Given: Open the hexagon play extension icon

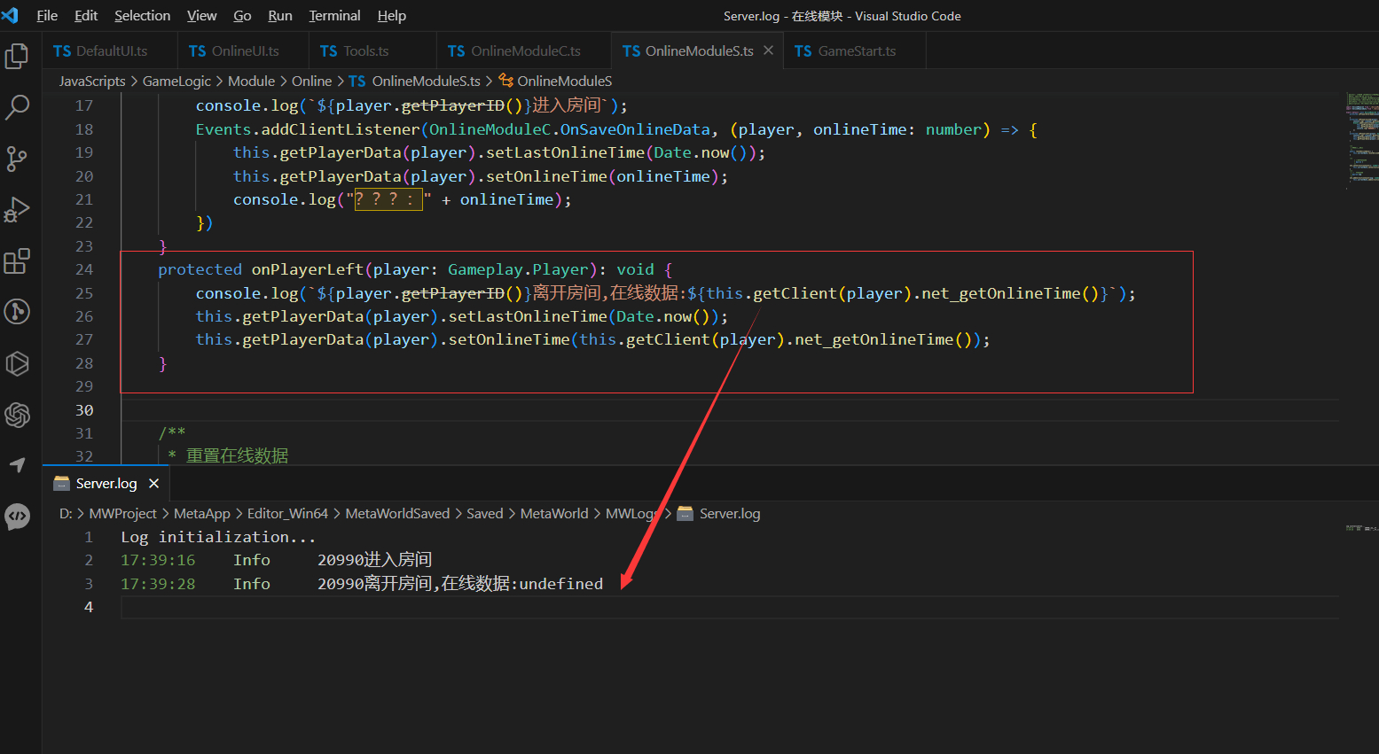Looking at the screenshot, I should click(17, 363).
